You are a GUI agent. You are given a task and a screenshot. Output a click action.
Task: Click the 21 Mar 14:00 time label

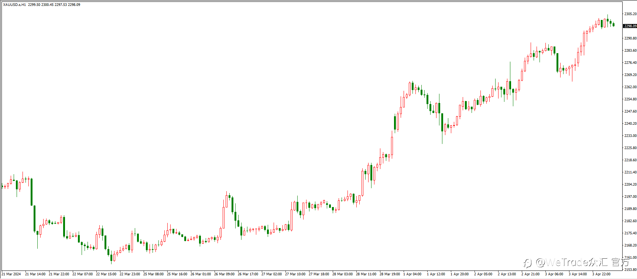35,274
